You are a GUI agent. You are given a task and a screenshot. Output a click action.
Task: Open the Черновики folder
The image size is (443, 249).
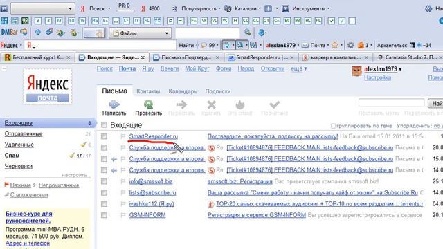click(x=19, y=166)
